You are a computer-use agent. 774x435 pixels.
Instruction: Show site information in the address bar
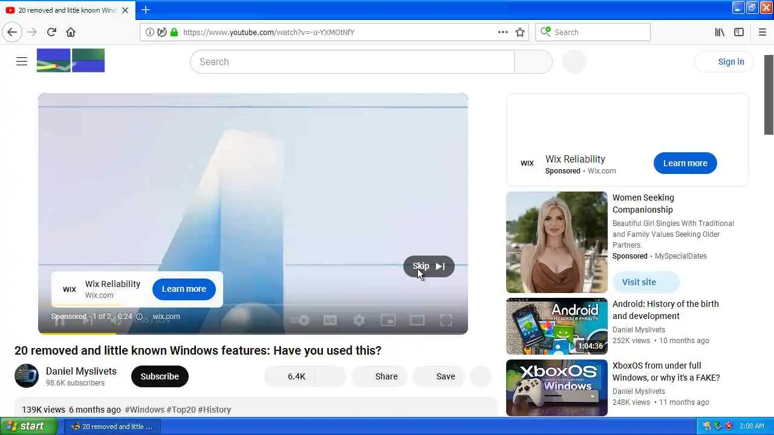click(x=150, y=32)
